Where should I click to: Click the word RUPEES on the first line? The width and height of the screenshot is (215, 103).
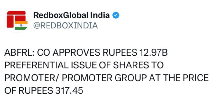tap(120, 53)
